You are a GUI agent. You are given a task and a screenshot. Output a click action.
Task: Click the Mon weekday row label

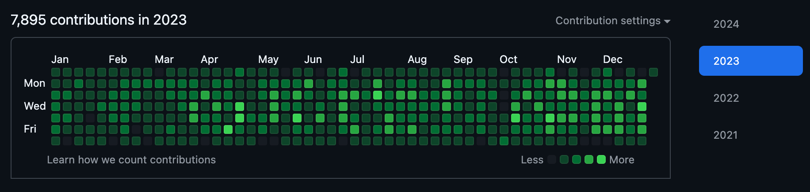[34, 83]
